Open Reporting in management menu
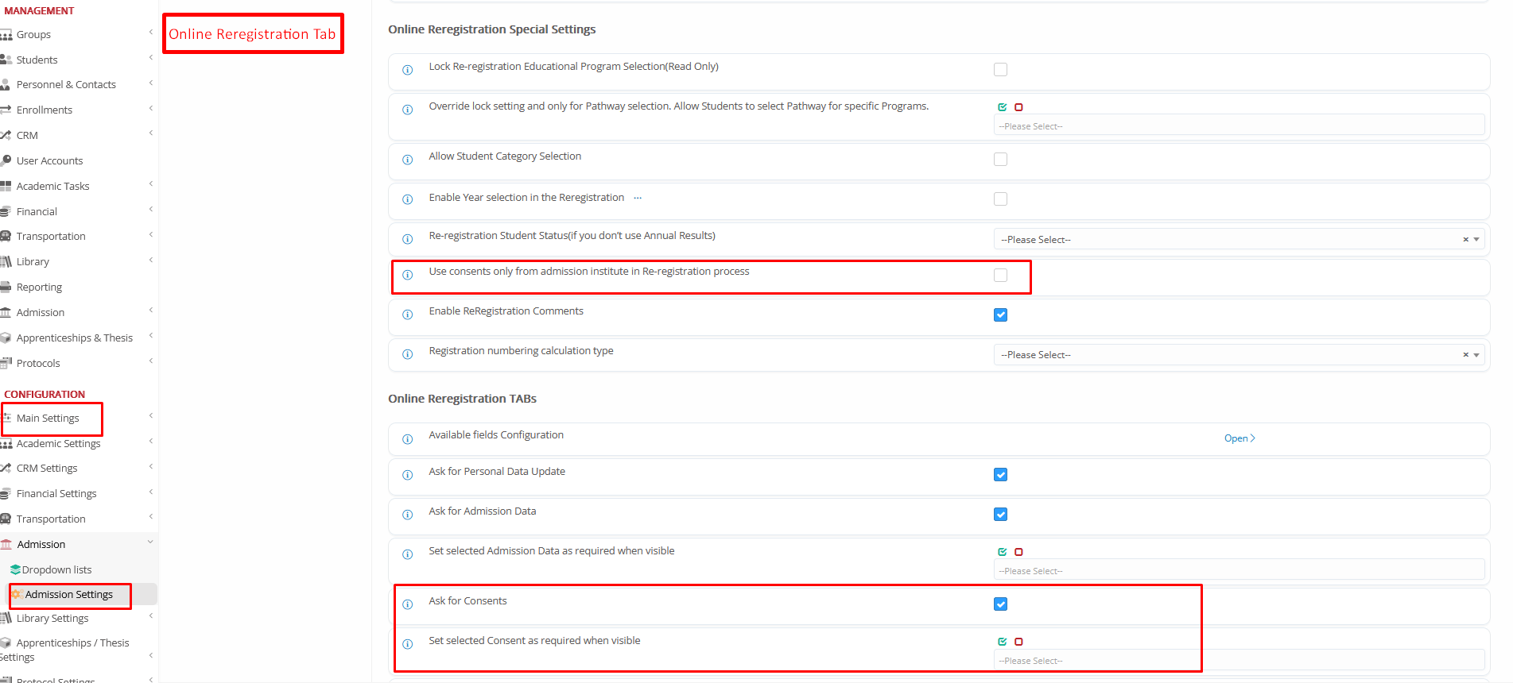This screenshot has width=1513, height=683. pyautogui.click(x=39, y=287)
